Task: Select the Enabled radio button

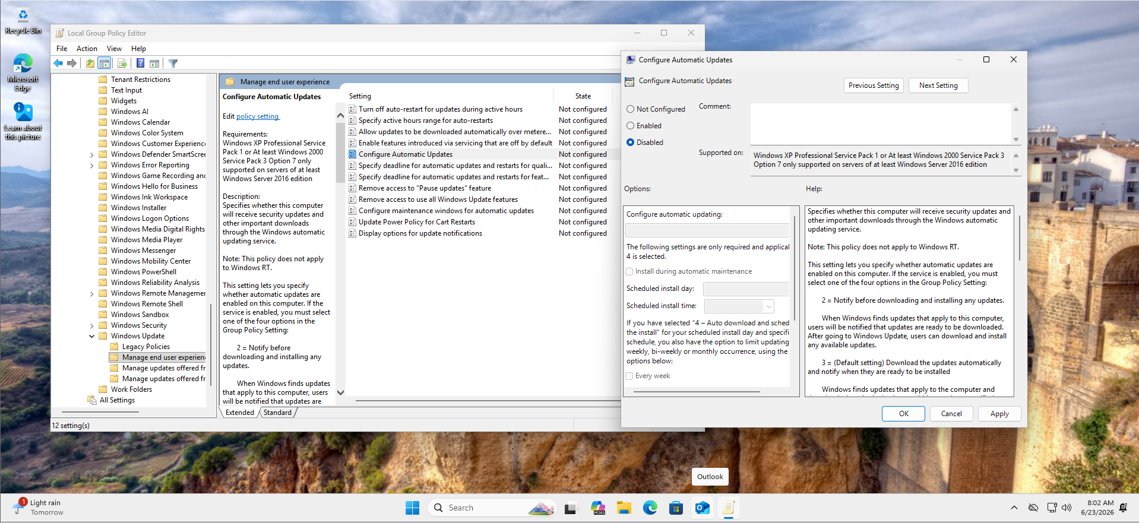Action: point(631,126)
